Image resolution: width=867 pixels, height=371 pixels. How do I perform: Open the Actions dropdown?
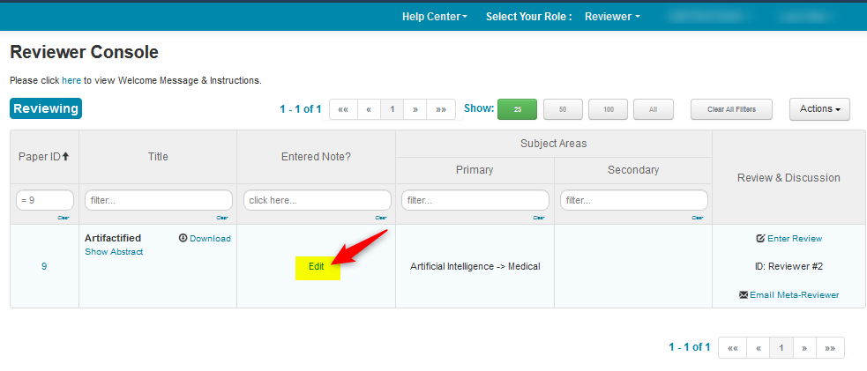click(818, 109)
